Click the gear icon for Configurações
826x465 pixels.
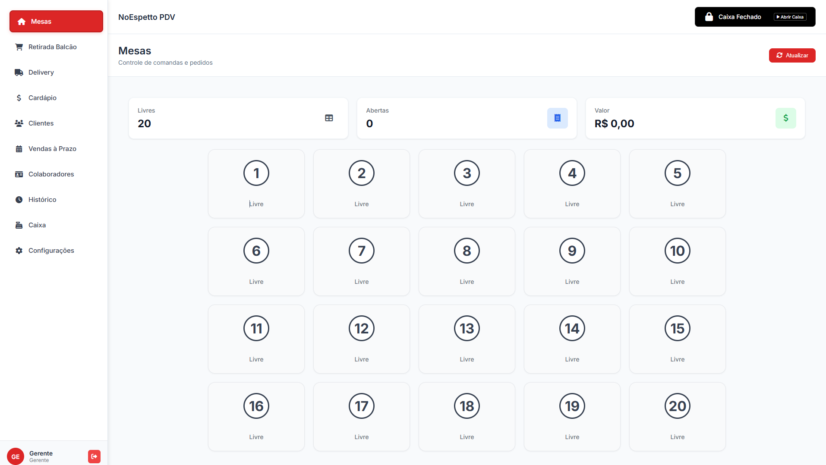pos(19,251)
